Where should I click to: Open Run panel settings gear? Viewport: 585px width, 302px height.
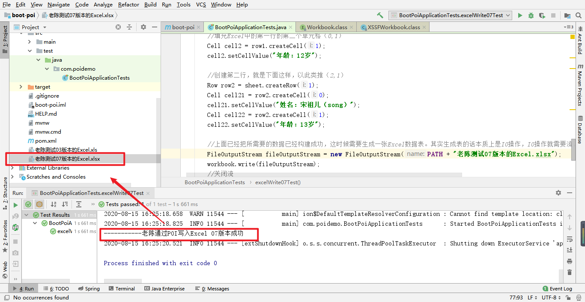click(558, 193)
